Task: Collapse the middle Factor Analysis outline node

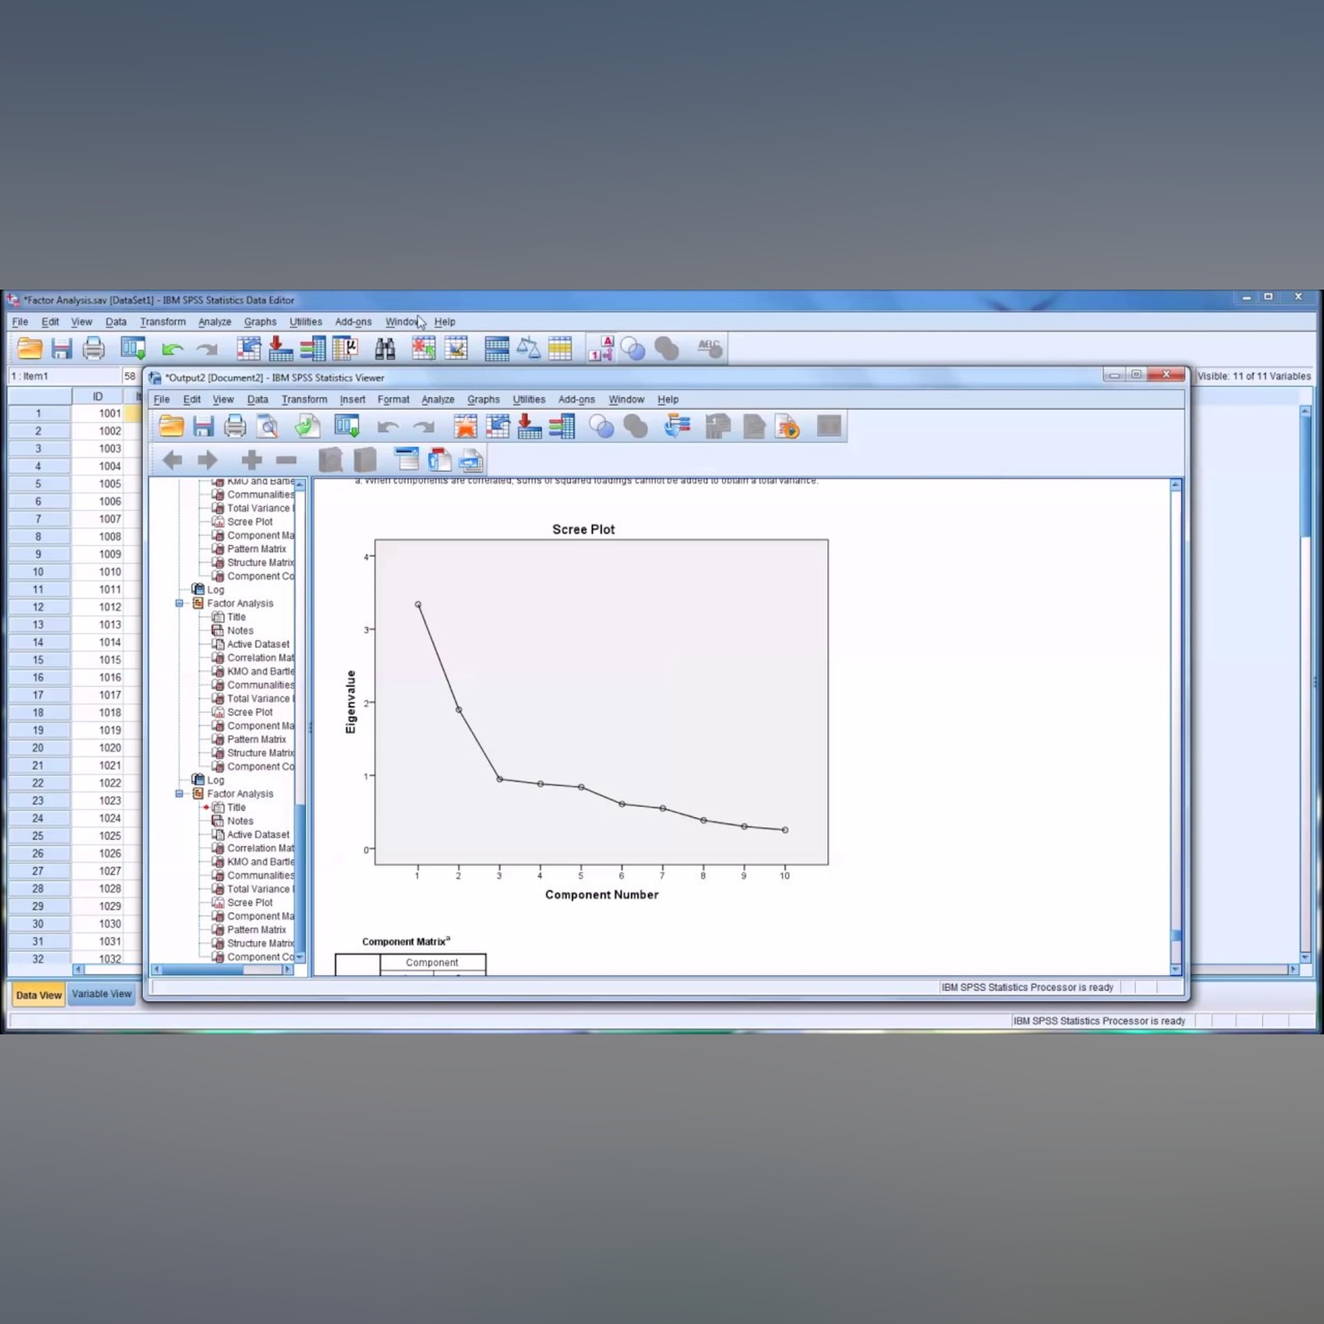Action: point(180,603)
